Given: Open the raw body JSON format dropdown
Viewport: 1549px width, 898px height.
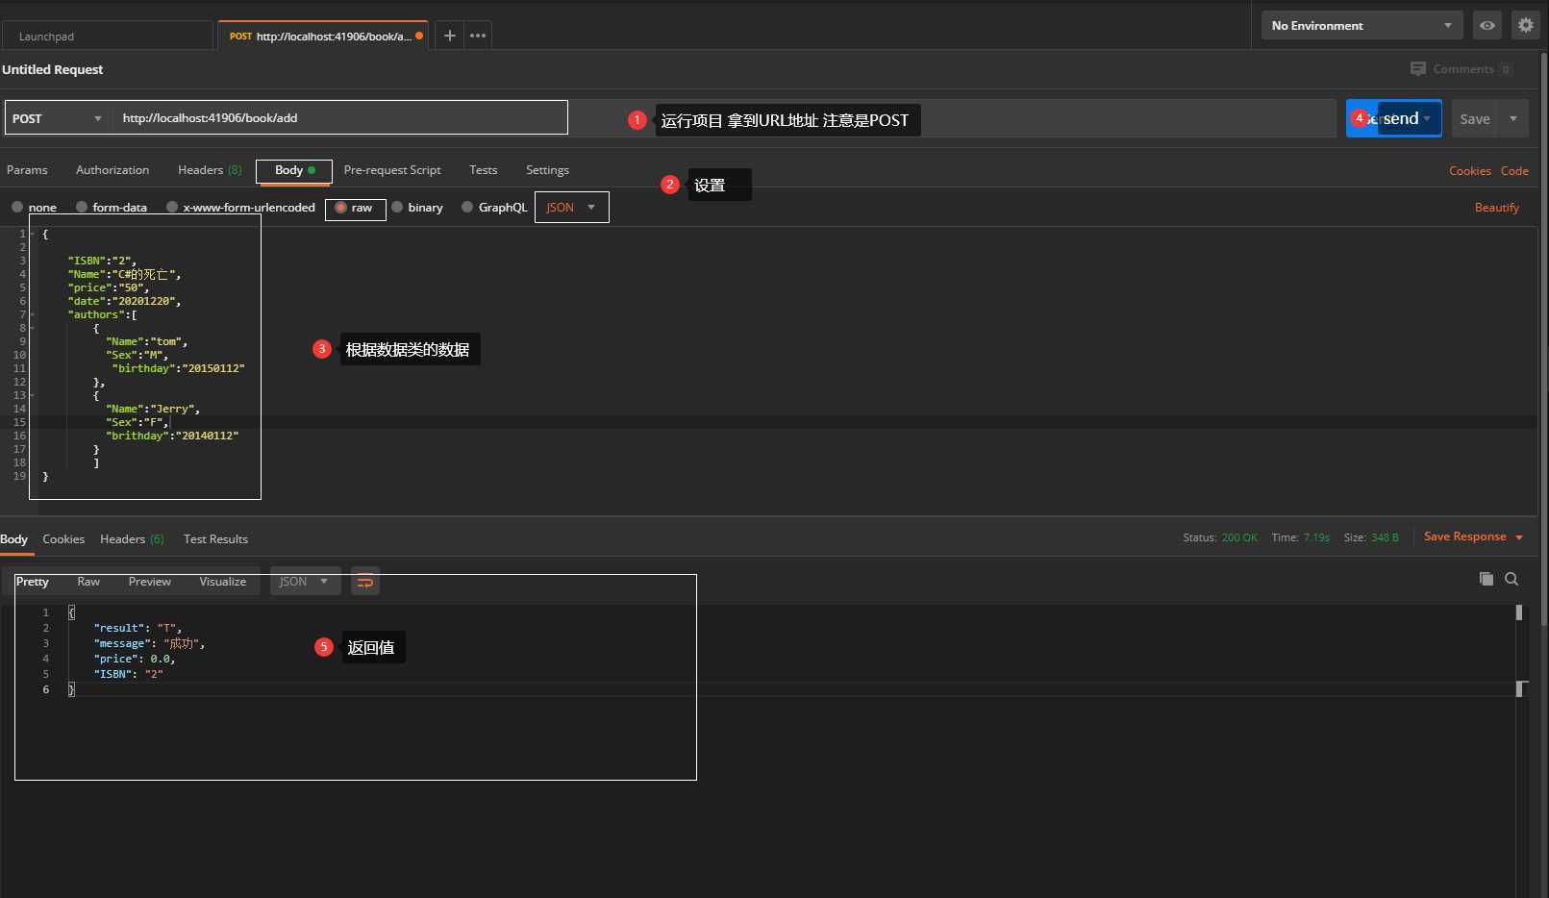Looking at the screenshot, I should coord(571,208).
